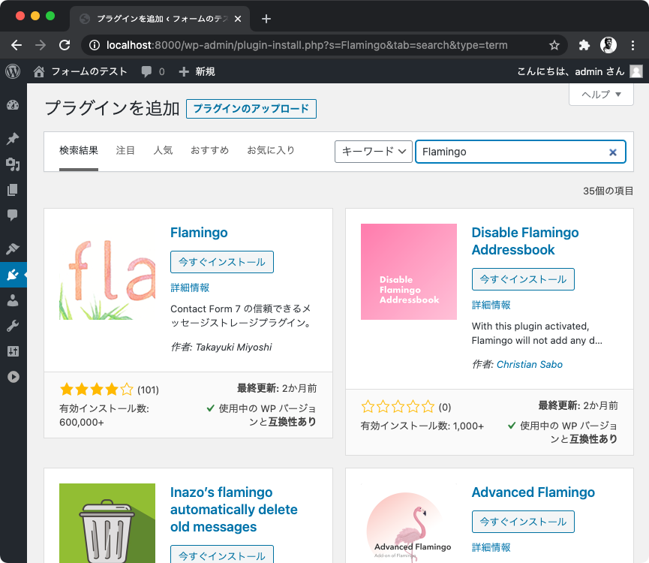Open the WordPress logo menu
The image size is (649, 563).
click(x=13, y=71)
